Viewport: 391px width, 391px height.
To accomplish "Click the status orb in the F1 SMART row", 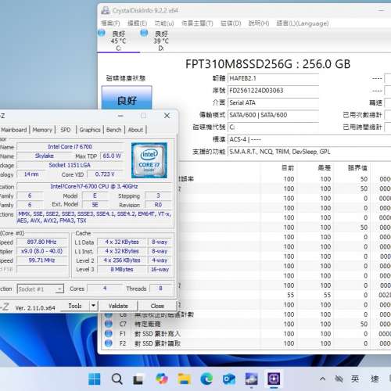I will pyautogui.click(x=109, y=334).
